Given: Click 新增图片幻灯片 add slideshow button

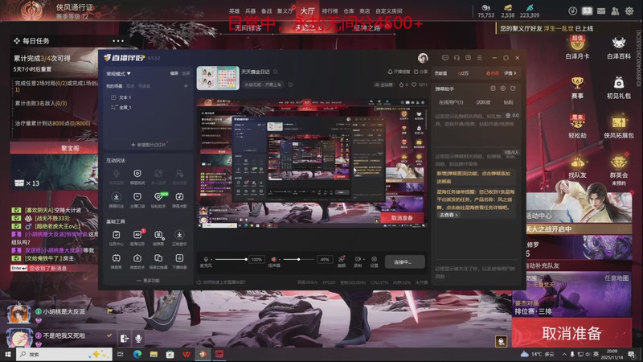Looking at the screenshot, I should (x=149, y=145).
